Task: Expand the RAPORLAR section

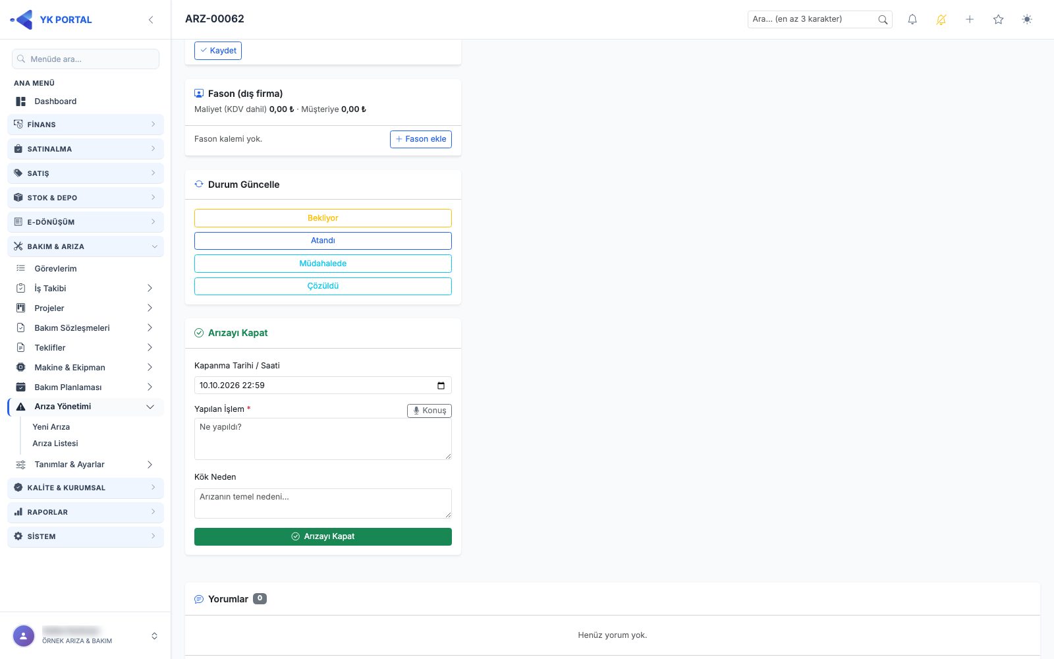Action: pos(86,512)
